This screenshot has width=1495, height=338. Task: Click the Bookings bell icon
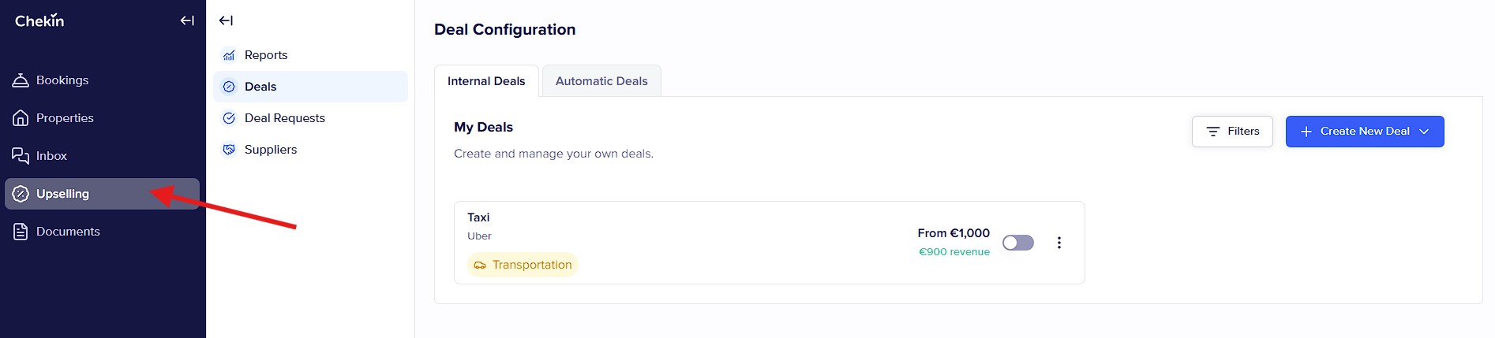coord(21,80)
